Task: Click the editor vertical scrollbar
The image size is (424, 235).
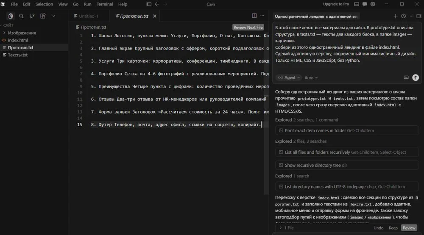Action: [266, 113]
